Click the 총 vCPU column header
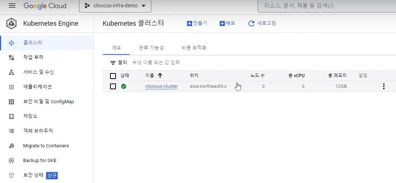This screenshot has width=396, height=183. click(297, 75)
